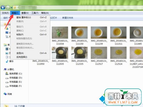This screenshot has width=143, height=107.
Task: Click the 幻灯片 toolbar button
Action: tap(54, 18)
